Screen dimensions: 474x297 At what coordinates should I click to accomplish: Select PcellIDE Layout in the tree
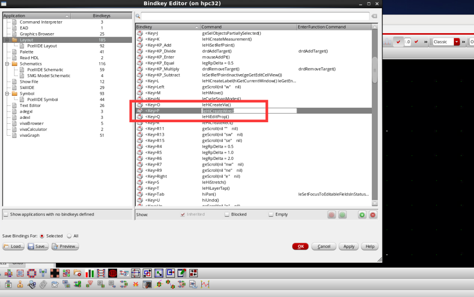coord(42,46)
